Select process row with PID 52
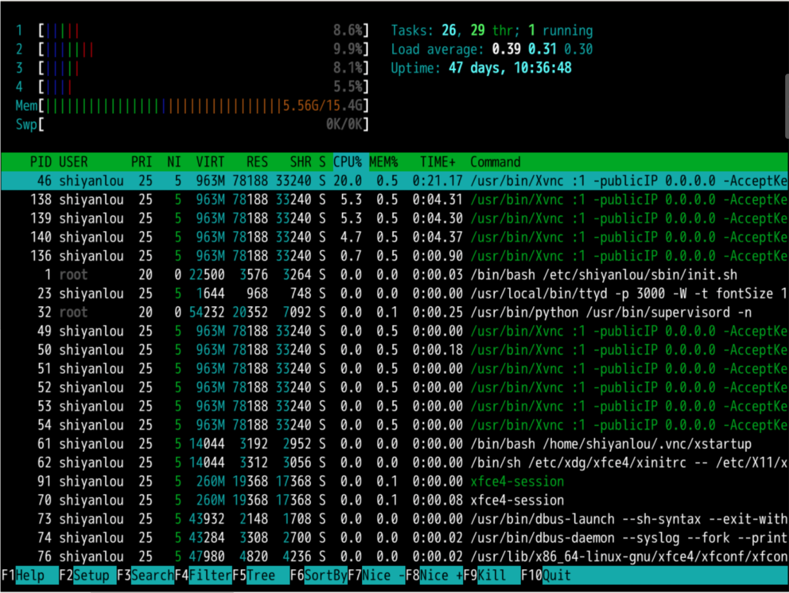Image resolution: width=789 pixels, height=593 pixels. pyautogui.click(x=394, y=388)
